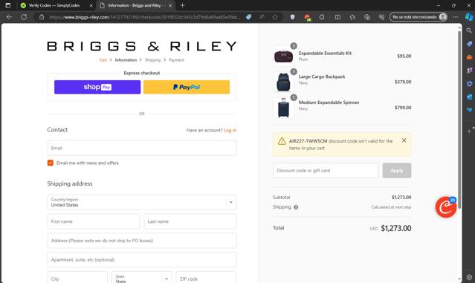Add an app to sidebar plus icon
The image size is (475, 283).
click(x=469, y=131)
